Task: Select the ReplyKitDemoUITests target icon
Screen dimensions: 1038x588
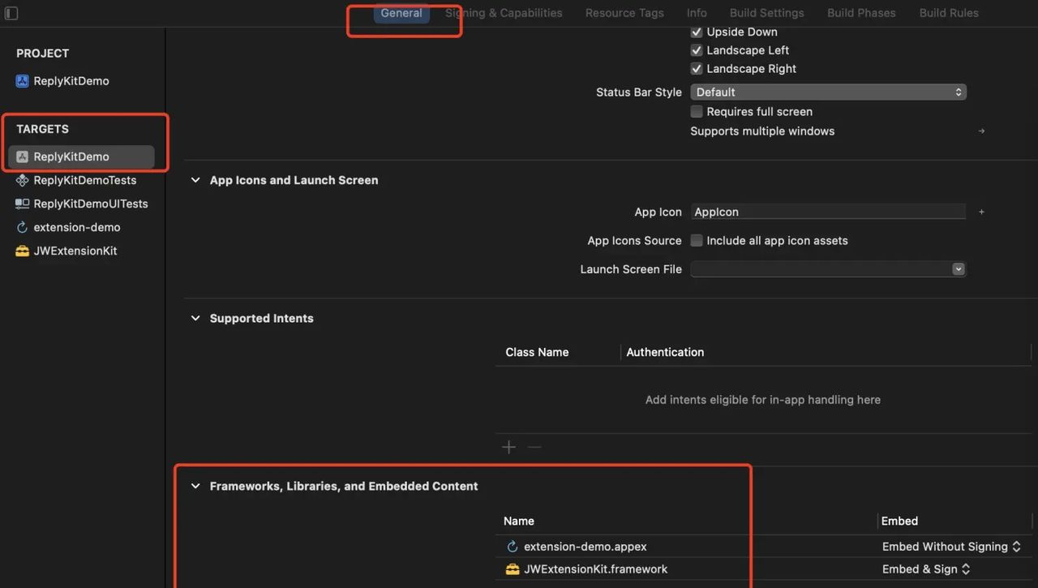Action: coord(22,204)
